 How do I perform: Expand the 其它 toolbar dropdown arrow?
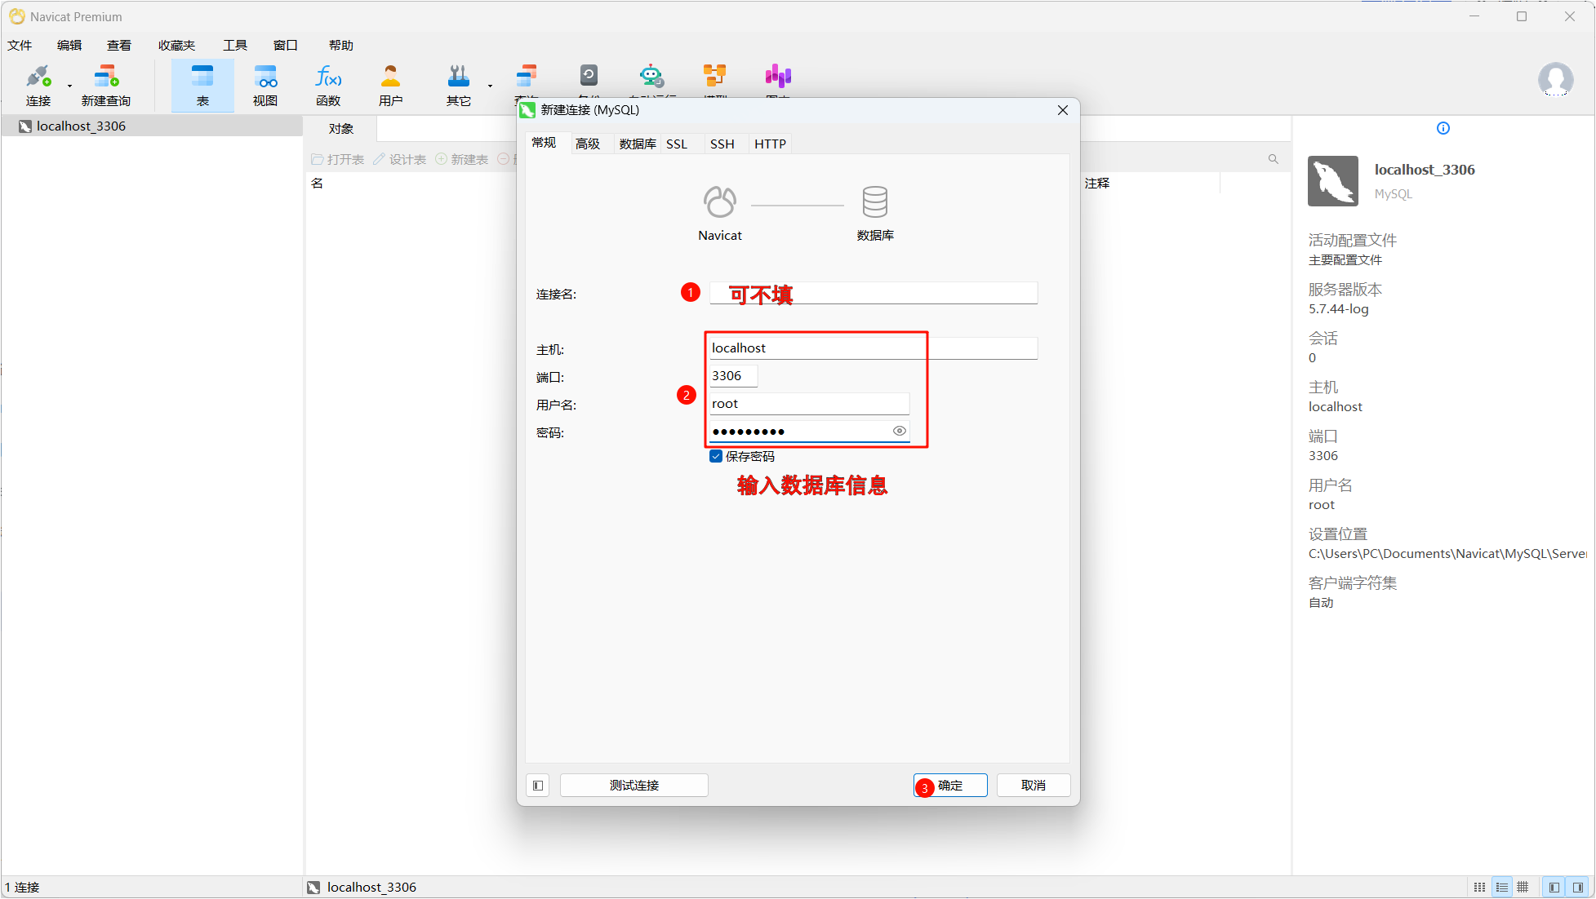pyautogui.click(x=490, y=86)
